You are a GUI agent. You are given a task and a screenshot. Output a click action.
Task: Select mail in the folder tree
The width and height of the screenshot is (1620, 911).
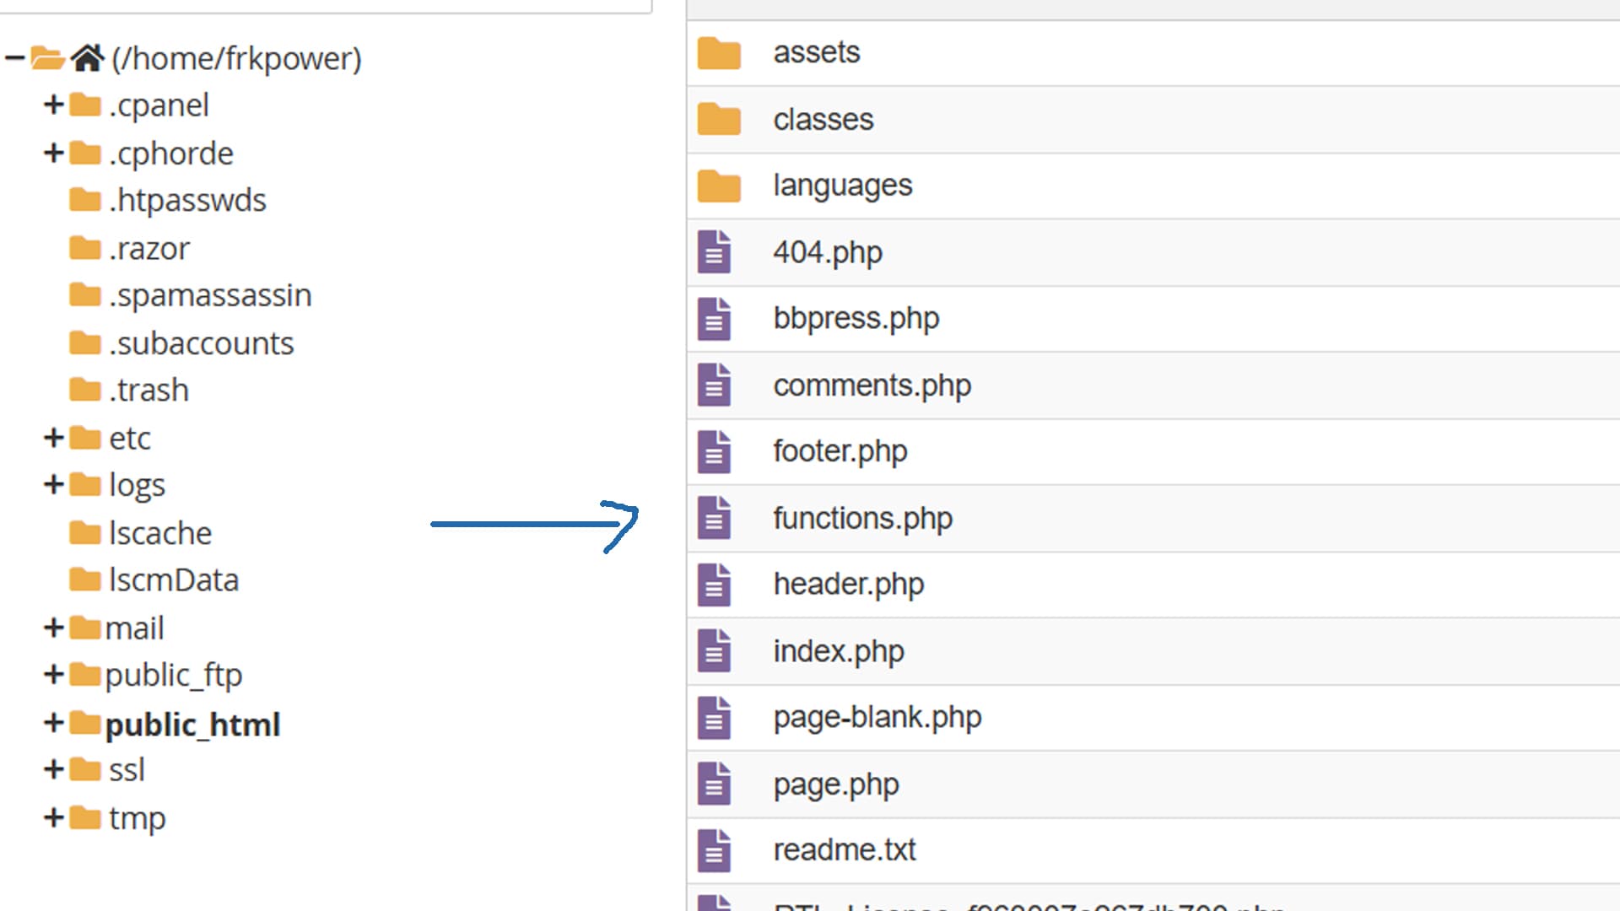pyautogui.click(x=134, y=628)
